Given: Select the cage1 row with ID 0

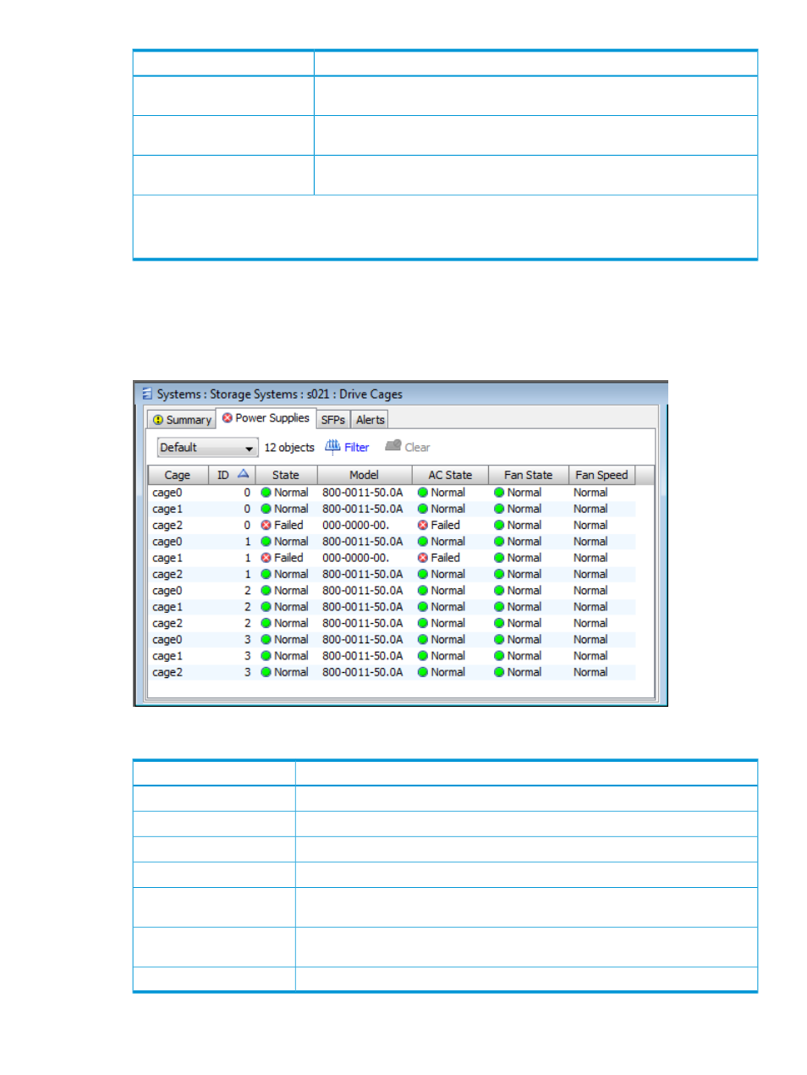Looking at the screenshot, I should (x=392, y=509).
